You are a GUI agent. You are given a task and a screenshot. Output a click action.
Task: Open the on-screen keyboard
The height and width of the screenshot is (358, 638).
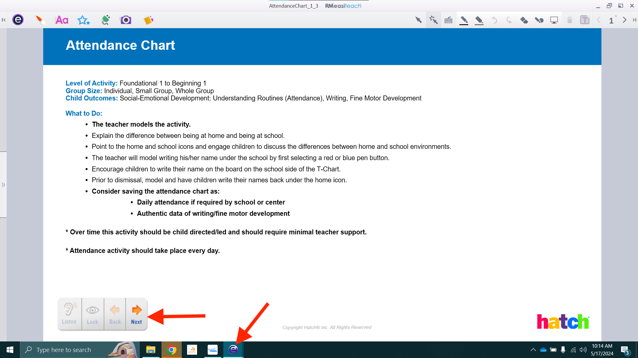(x=448, y=20)
